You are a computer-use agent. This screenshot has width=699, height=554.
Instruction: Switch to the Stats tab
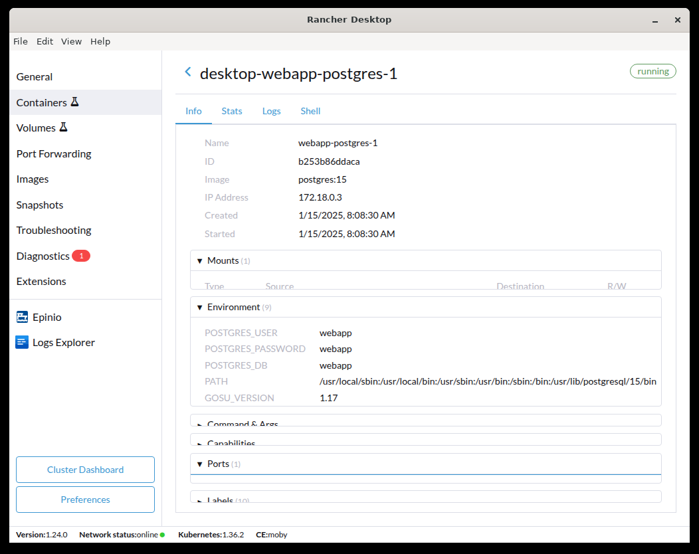232,111
